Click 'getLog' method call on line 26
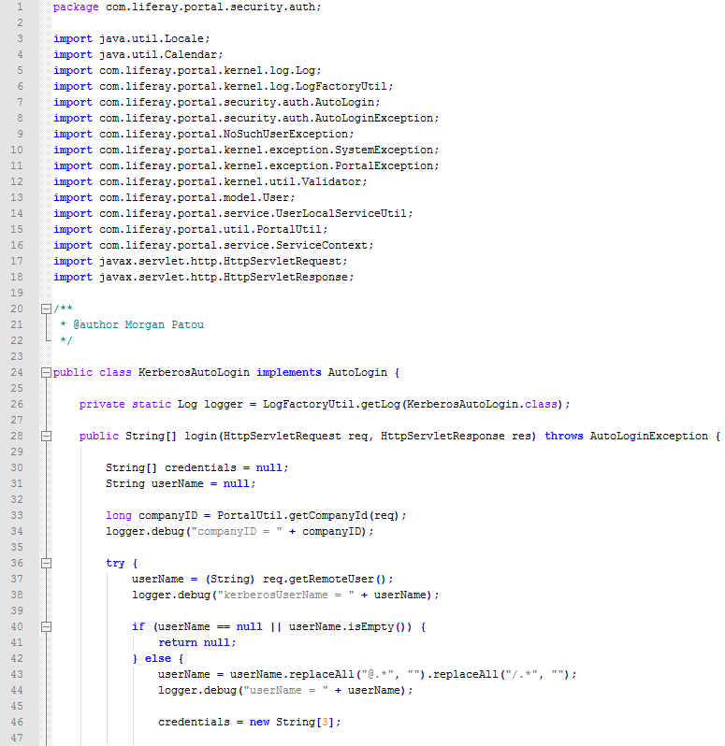 tap(381, 405)
